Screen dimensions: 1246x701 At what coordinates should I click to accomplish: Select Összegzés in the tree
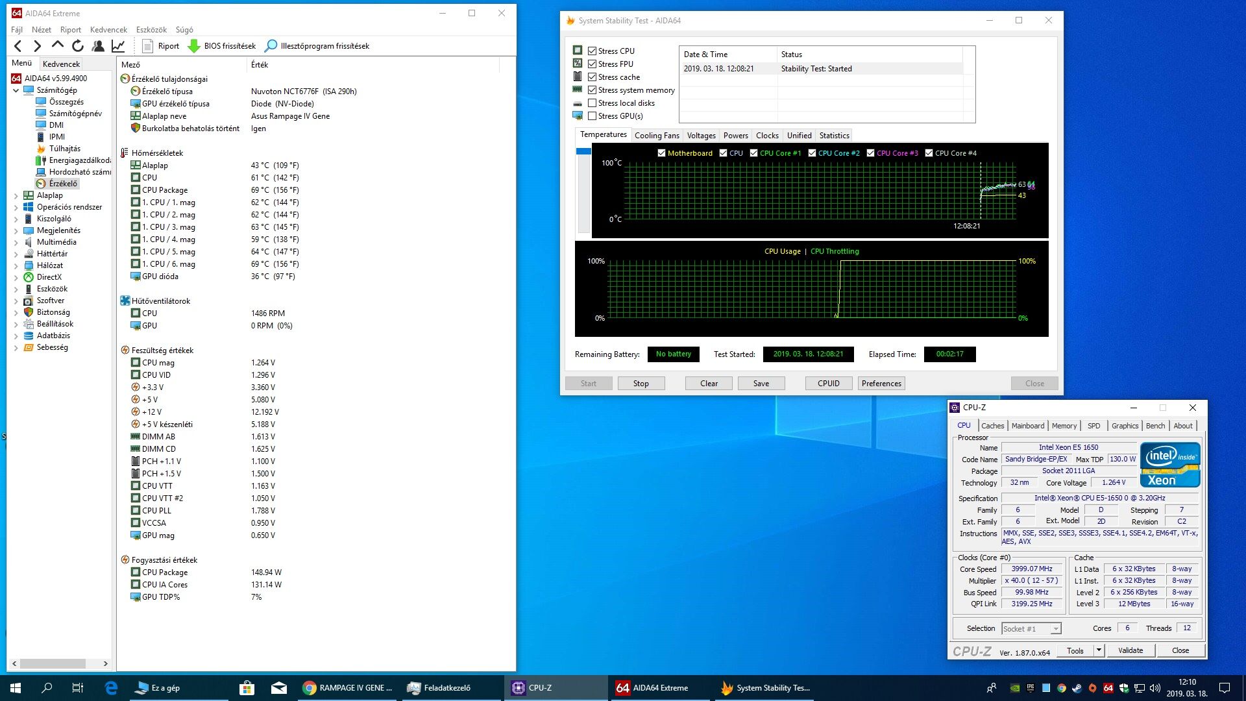click(66, 102)
